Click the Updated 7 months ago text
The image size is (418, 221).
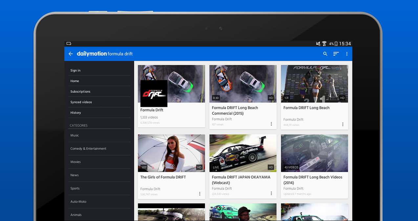[x=297, y=194]
